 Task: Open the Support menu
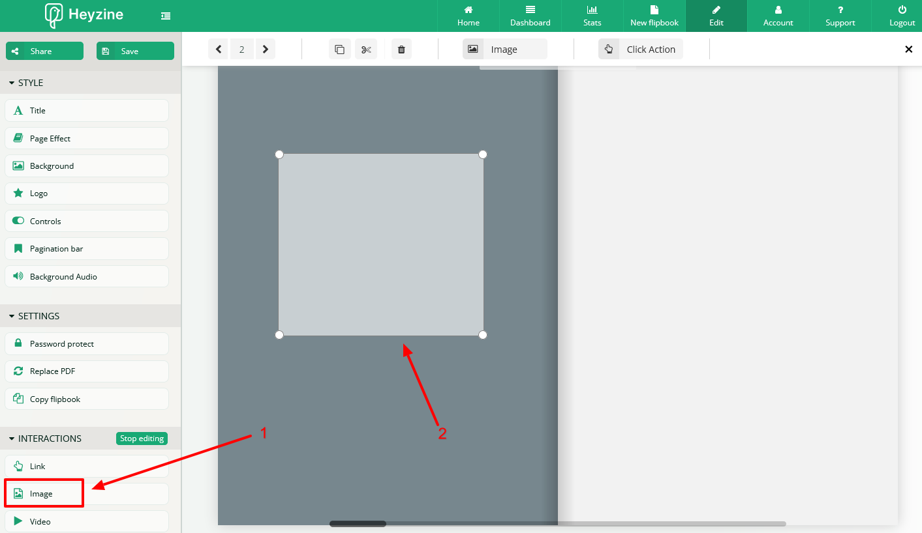[x=840, y=16]
